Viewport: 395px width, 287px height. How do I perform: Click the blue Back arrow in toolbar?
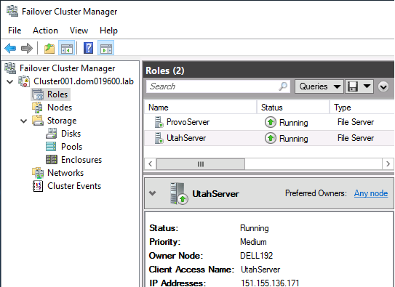tap(10, 48)
